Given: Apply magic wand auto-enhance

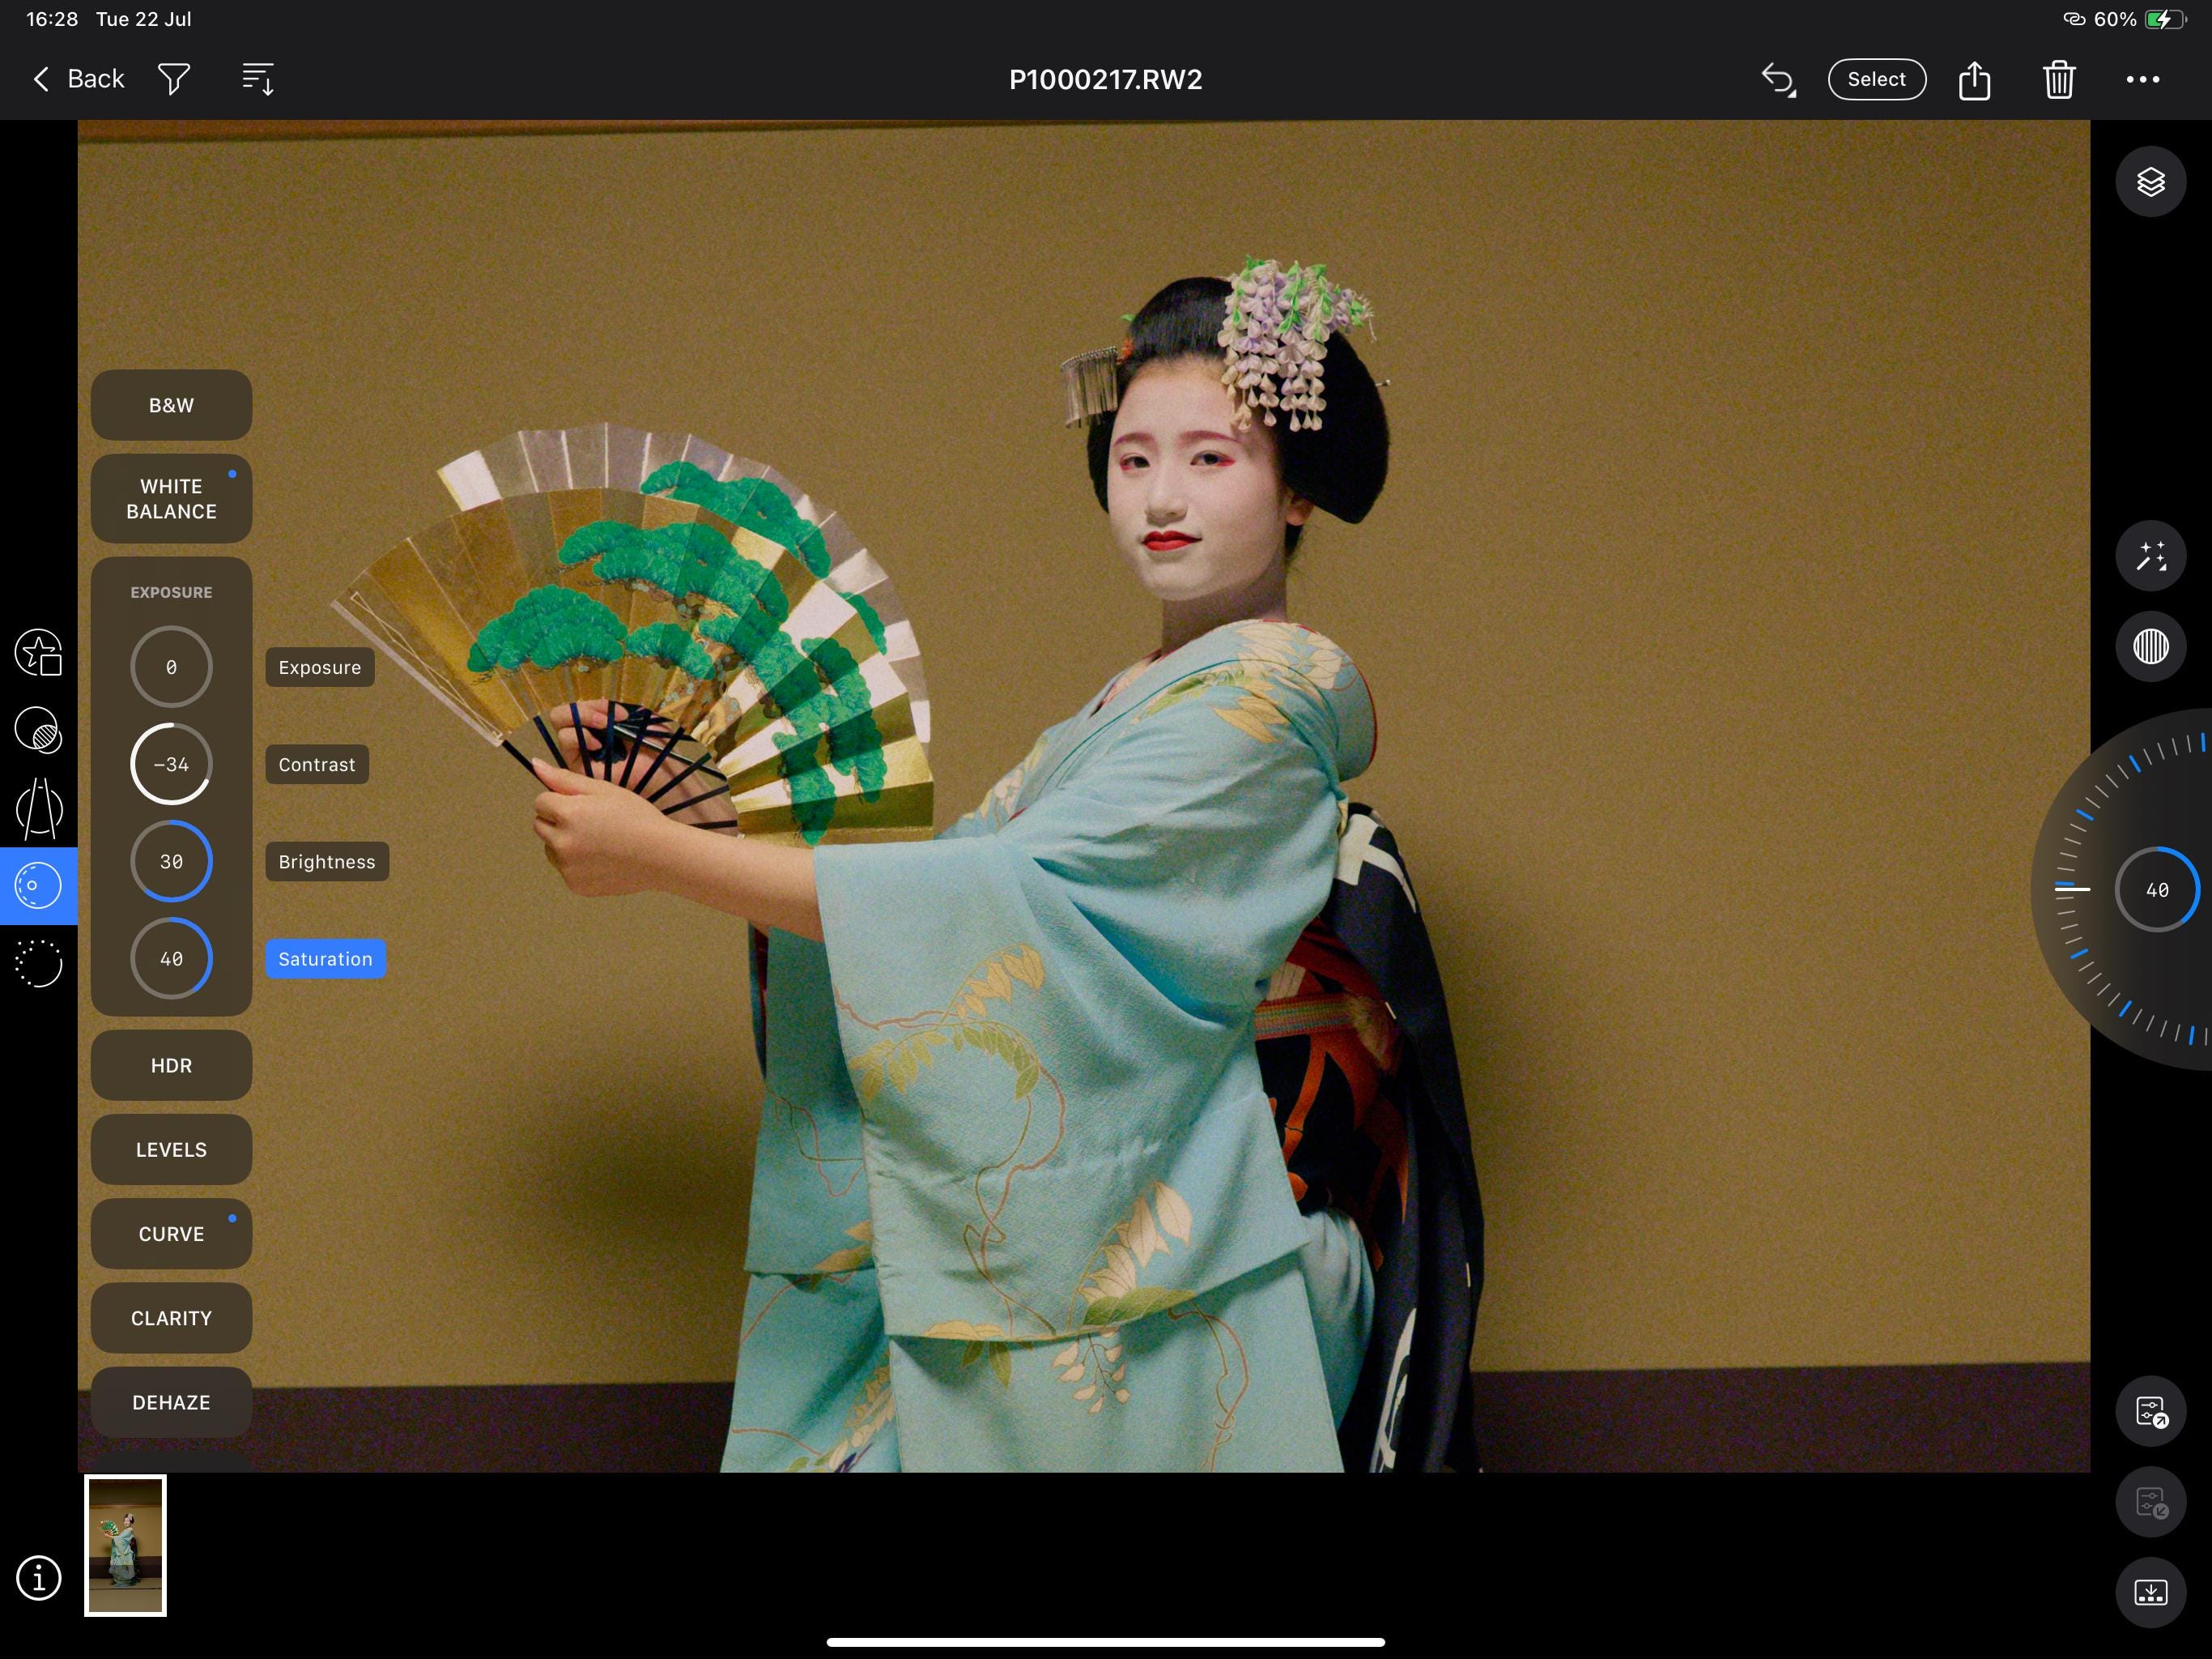Looking at the screenshot, I should 2151,556.
